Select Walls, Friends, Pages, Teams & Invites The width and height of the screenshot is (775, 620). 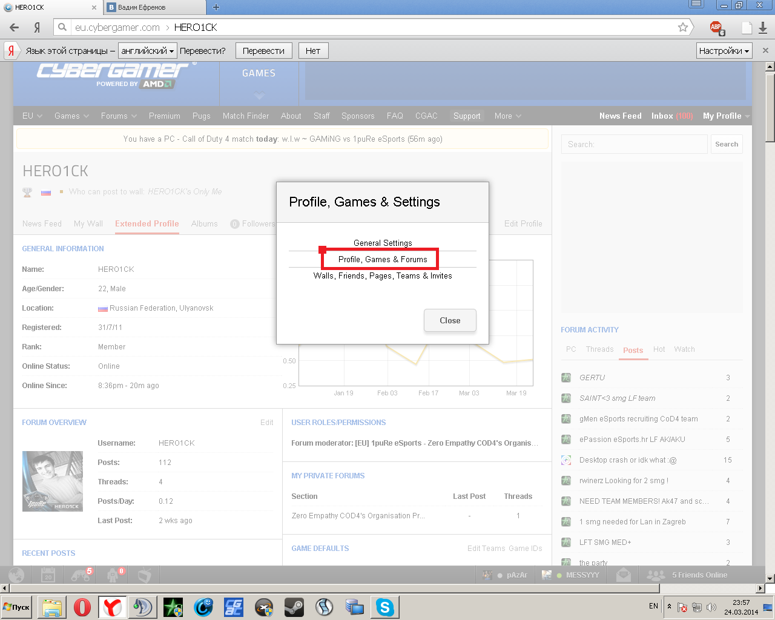tap(383, 275)
